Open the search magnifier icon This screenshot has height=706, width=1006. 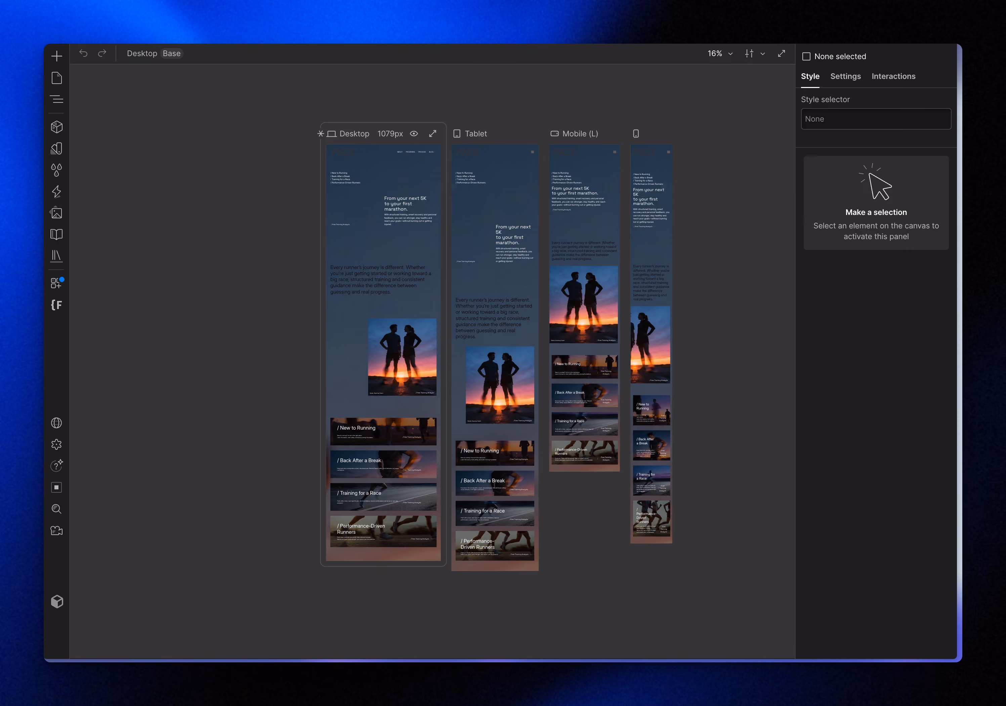(x=56, y=509)
